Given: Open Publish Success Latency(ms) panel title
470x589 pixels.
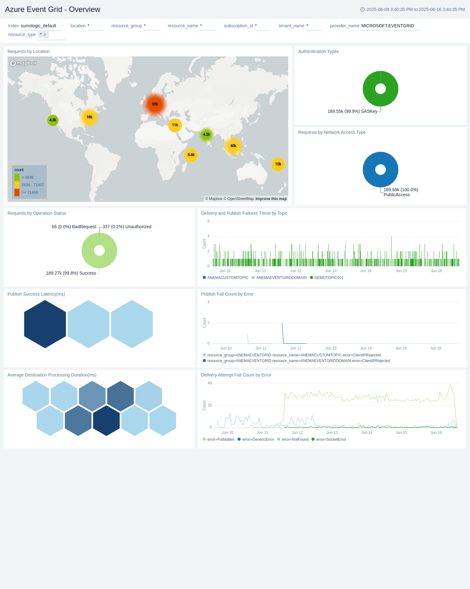Looking at the screenshot, I should pos(36,294).
